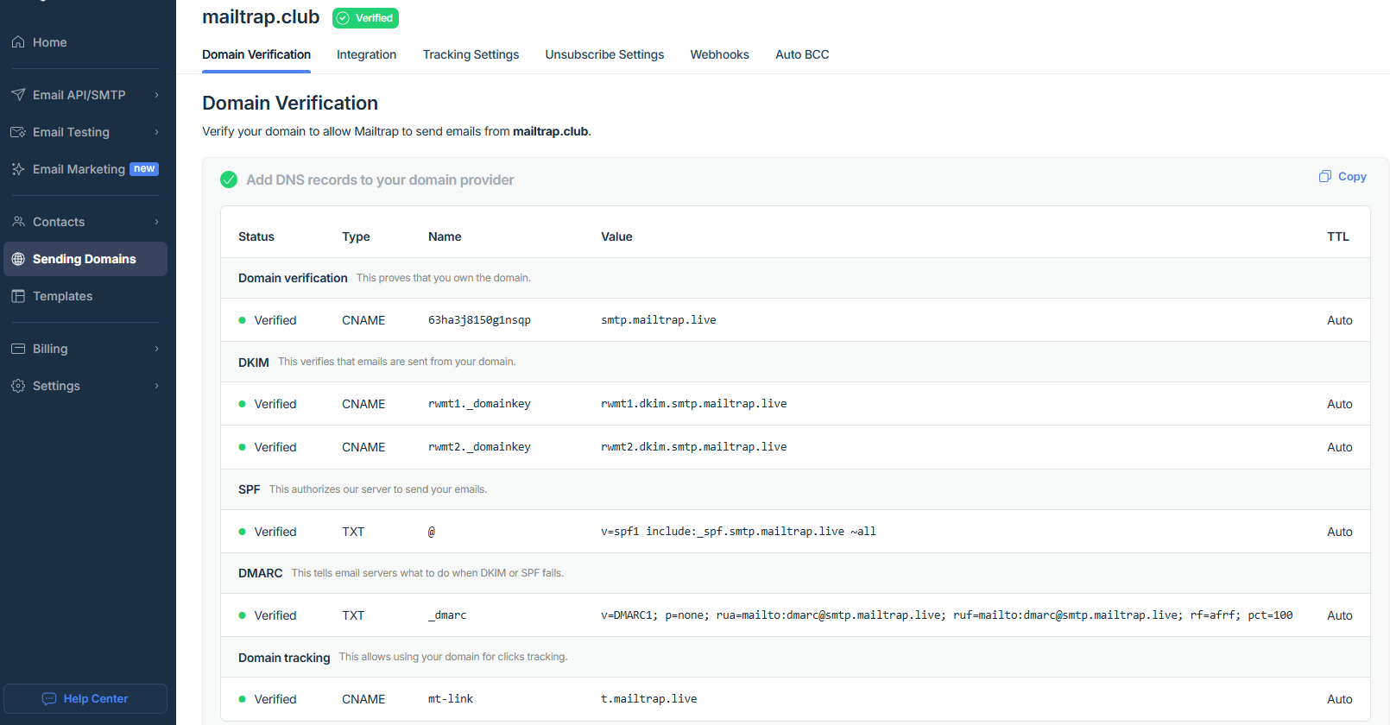Expand the Billing submenu chevron

click(156, 349)
